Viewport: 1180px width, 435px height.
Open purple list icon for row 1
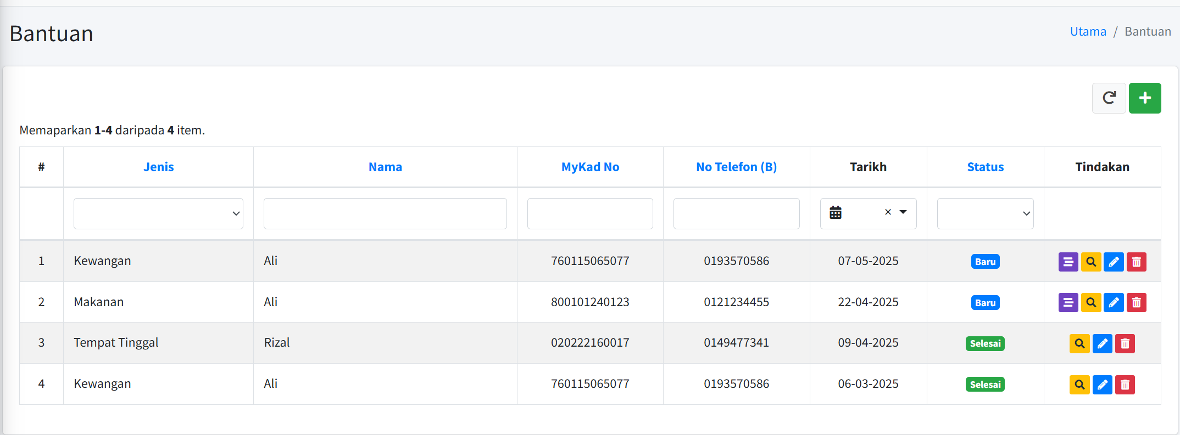(x=1068, y=262)
